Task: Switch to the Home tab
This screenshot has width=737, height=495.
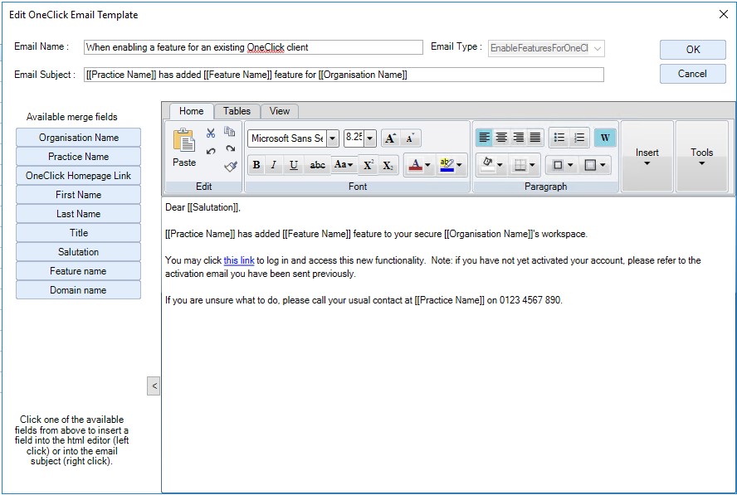Action: coord(191,111)
